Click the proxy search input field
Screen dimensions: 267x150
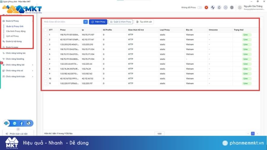pyautogui.click(x=62, y=22)
